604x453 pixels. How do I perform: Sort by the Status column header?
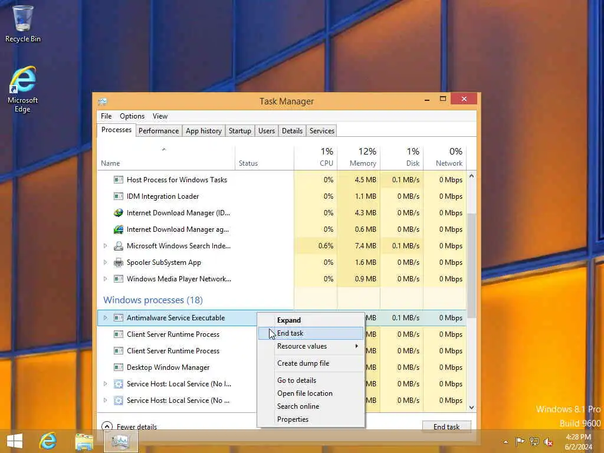click(x=264, y=158)
